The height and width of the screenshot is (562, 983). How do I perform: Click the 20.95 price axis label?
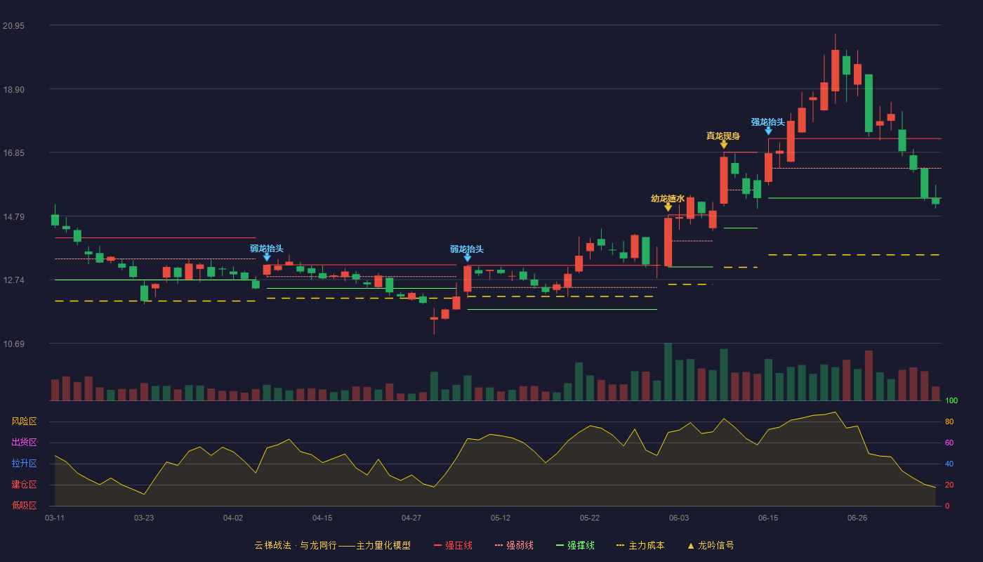click(13, 25)
